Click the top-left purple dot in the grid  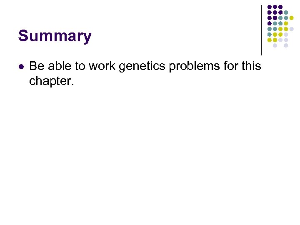click(270, 7)
